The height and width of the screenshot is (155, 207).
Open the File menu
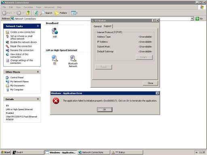tap(4, 7)
